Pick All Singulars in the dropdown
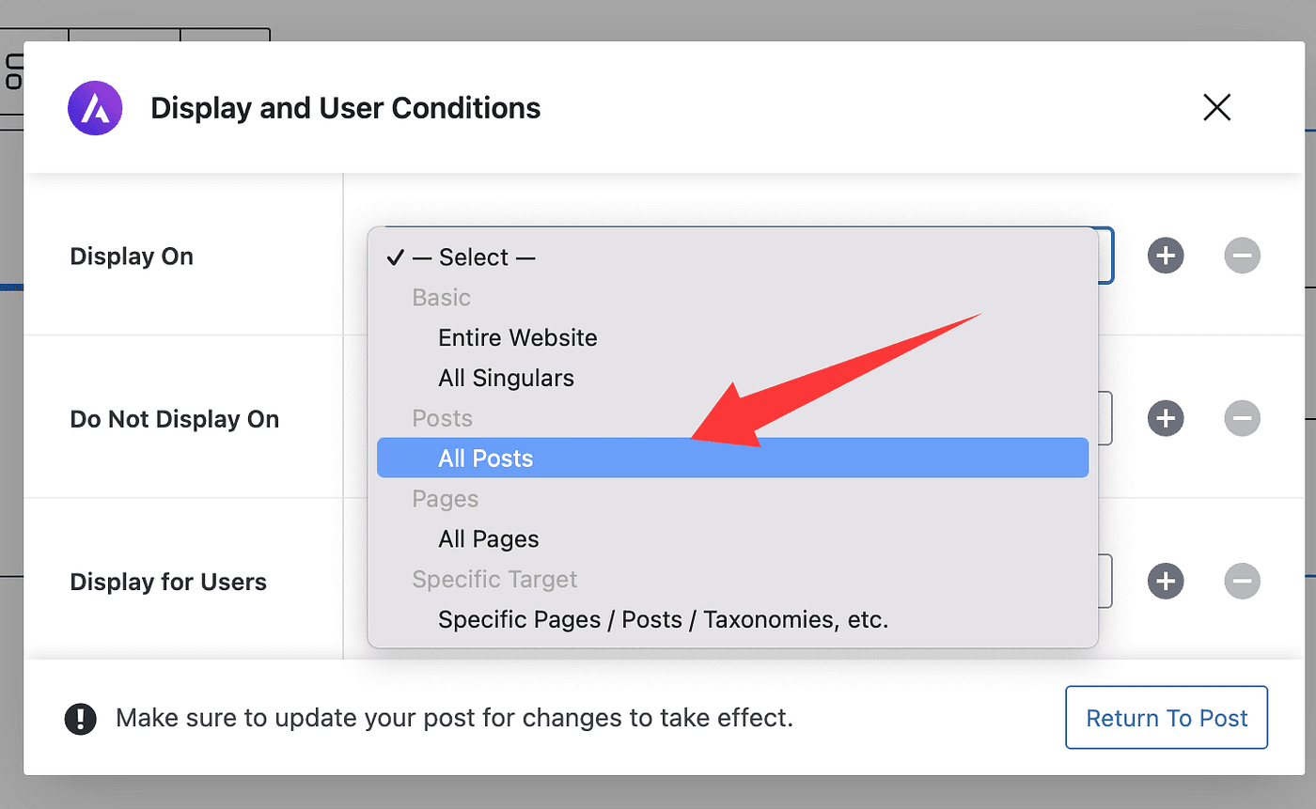This screenshot has width=1316, height=809. pos(506,378)
